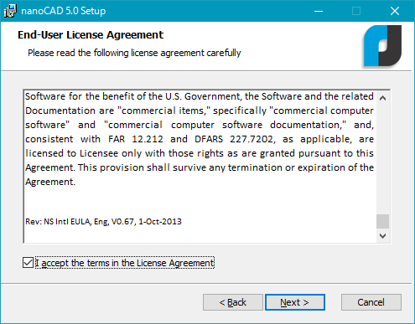Click the license scrollbar thumb
Screen dimensions: 415x324
pos(382,221)
